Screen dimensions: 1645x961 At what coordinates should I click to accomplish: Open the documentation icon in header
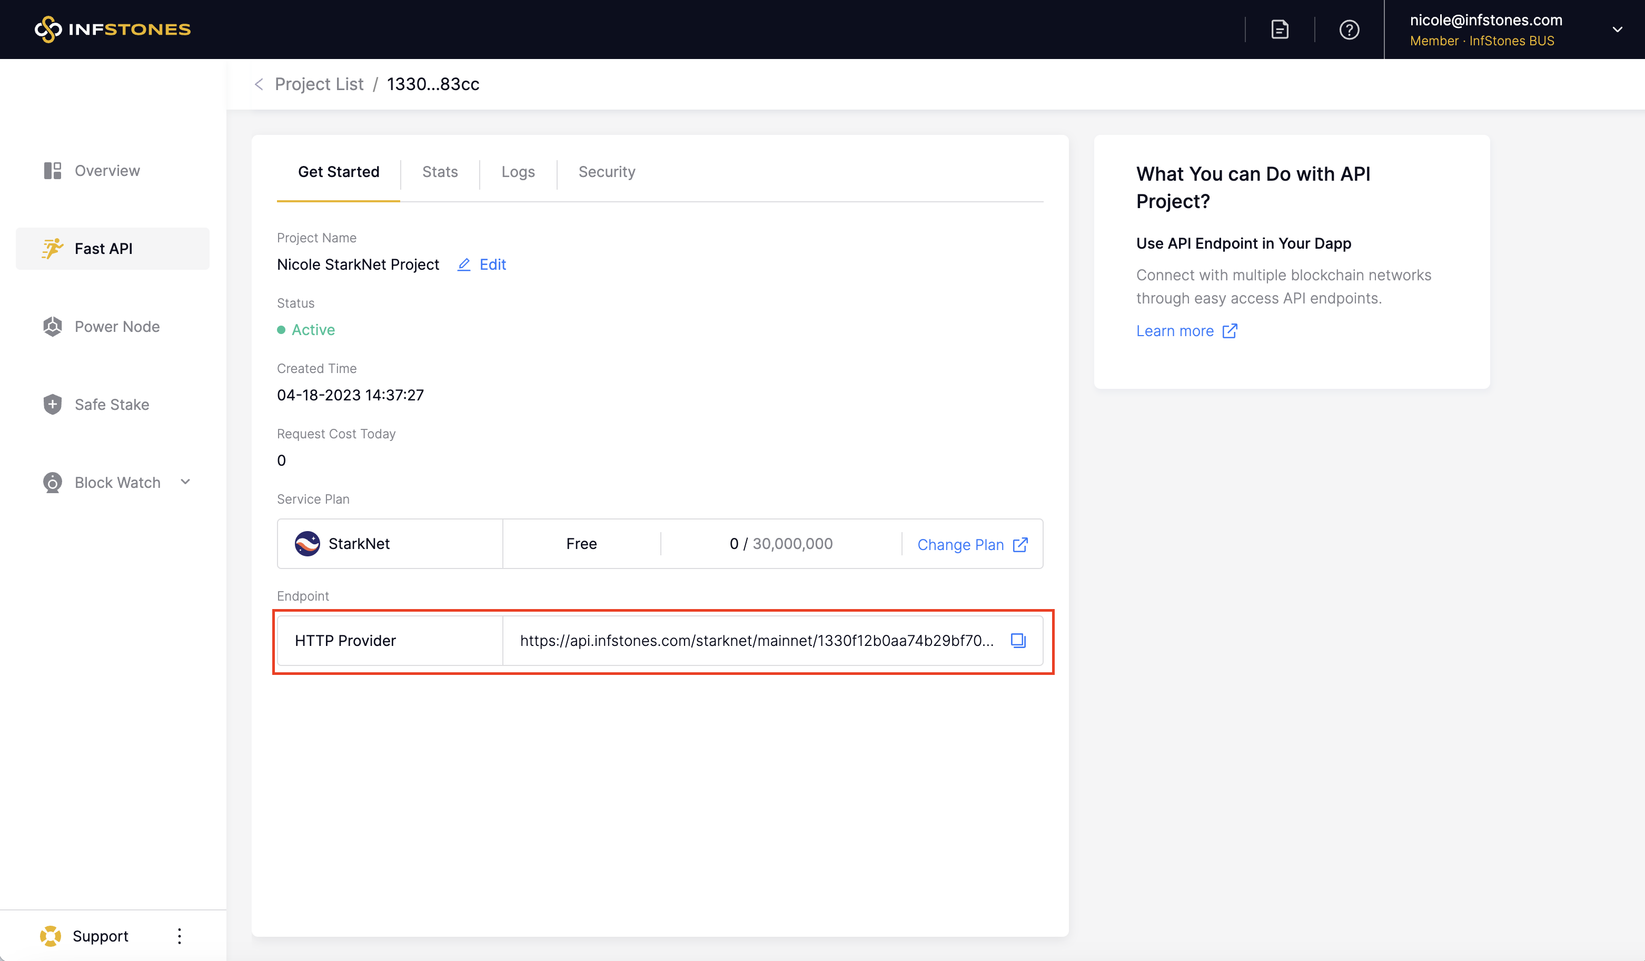point(1280,30)
